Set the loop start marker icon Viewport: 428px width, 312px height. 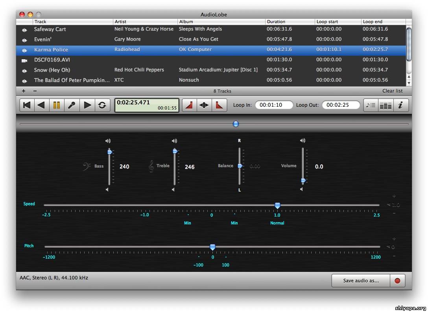click(x=189, y=105)
